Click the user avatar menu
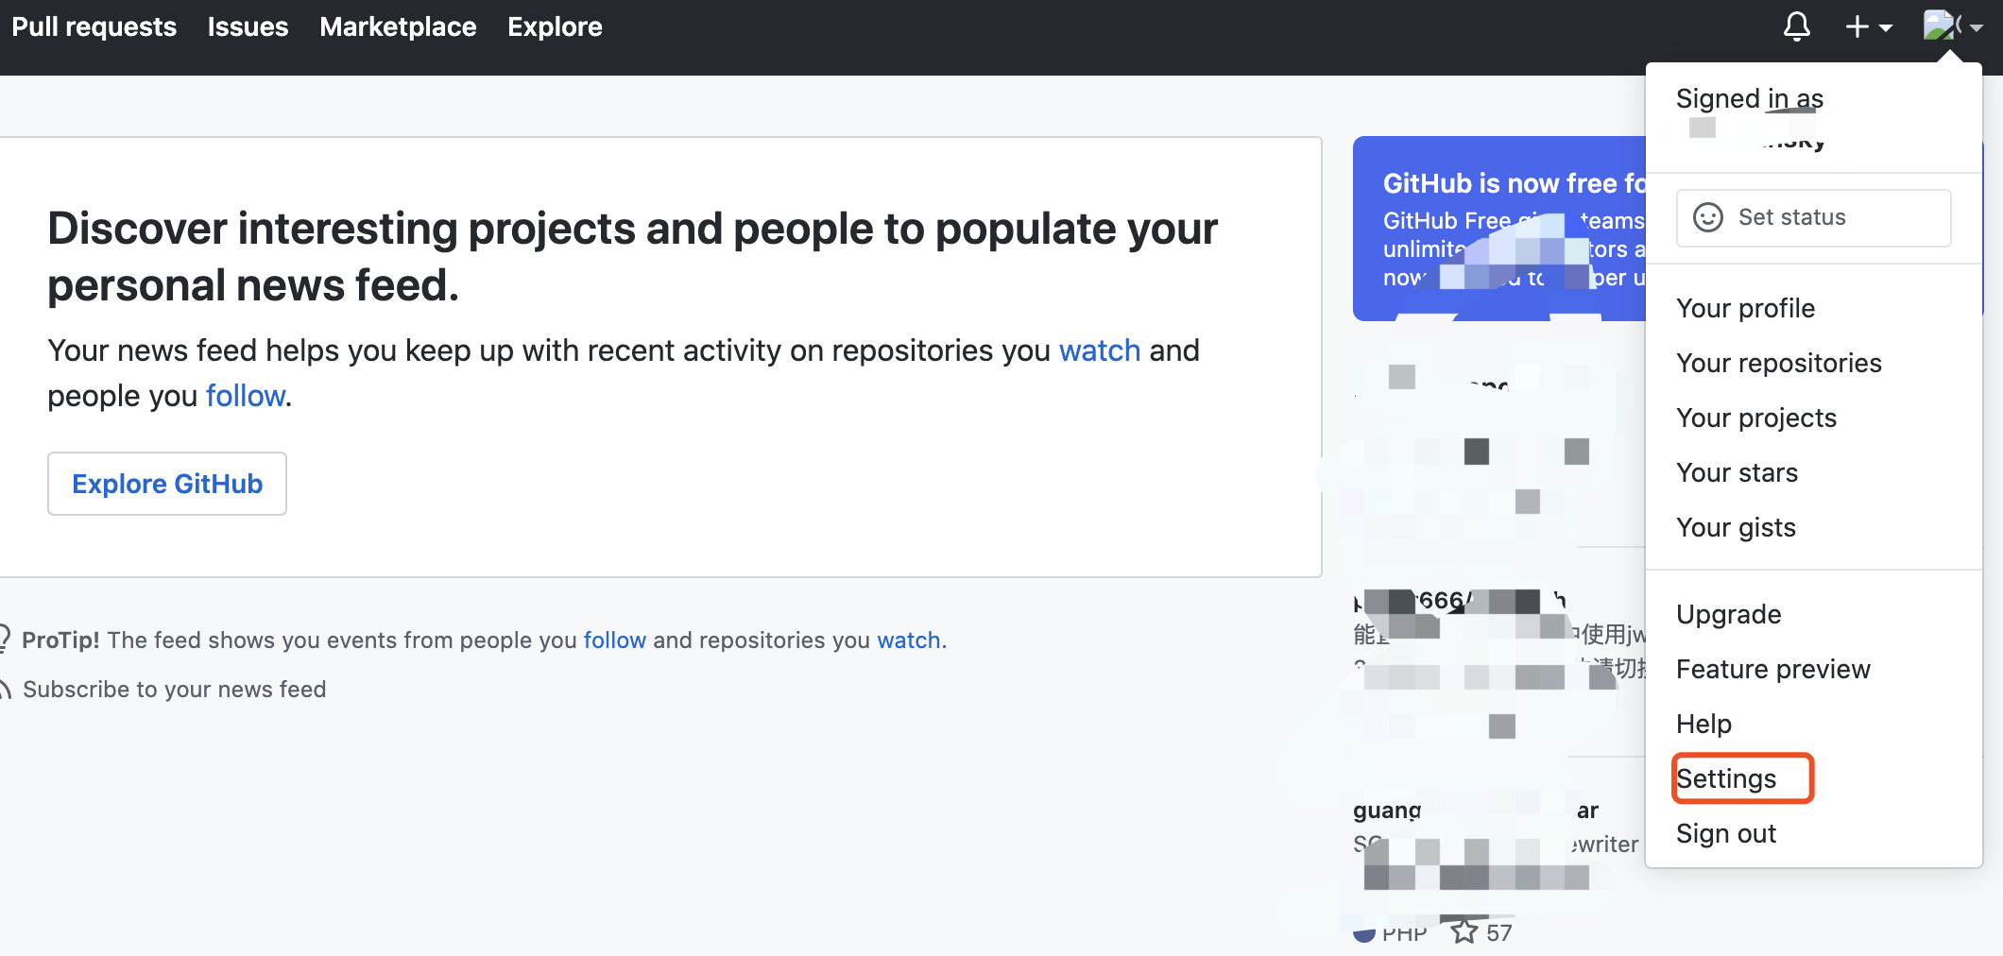The image size is (2003, 956). tap(1952, 26)
